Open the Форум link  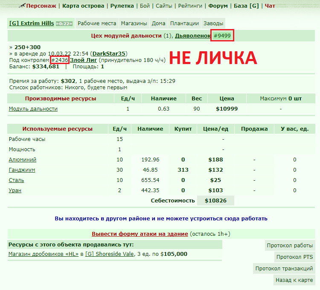(x=218, y=6)
